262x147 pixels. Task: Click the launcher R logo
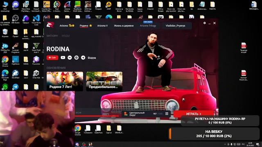point(50,25)
